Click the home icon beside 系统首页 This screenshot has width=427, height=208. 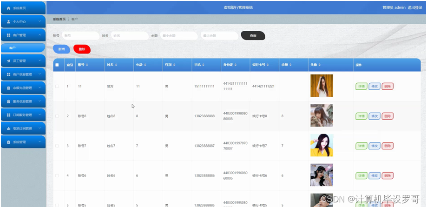[x=8, y=8]
